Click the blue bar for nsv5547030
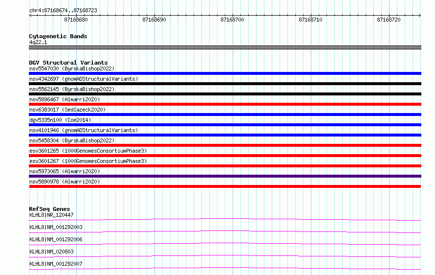Screen dimensions: 435x275 click(x=225, y=73)
